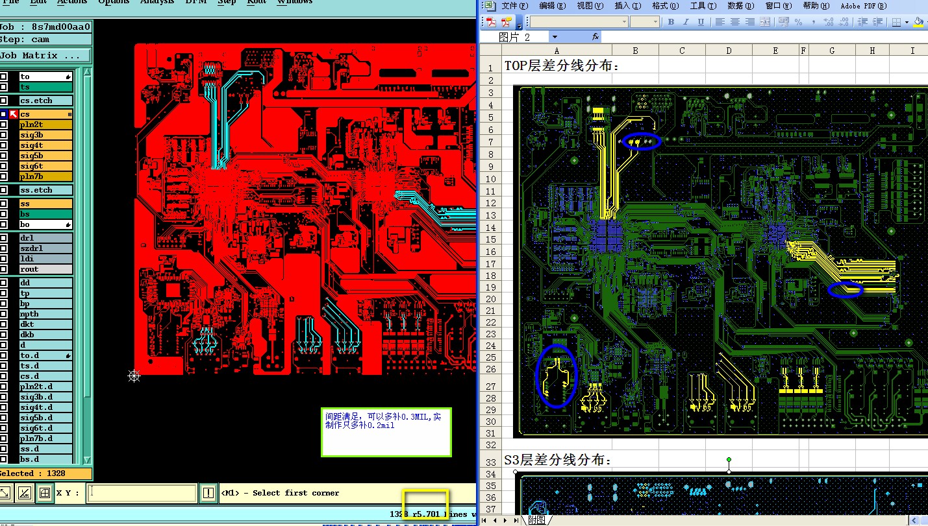Open the 帮助(H) menu in Excel
The image size is (928, 526).
point(816,6)
